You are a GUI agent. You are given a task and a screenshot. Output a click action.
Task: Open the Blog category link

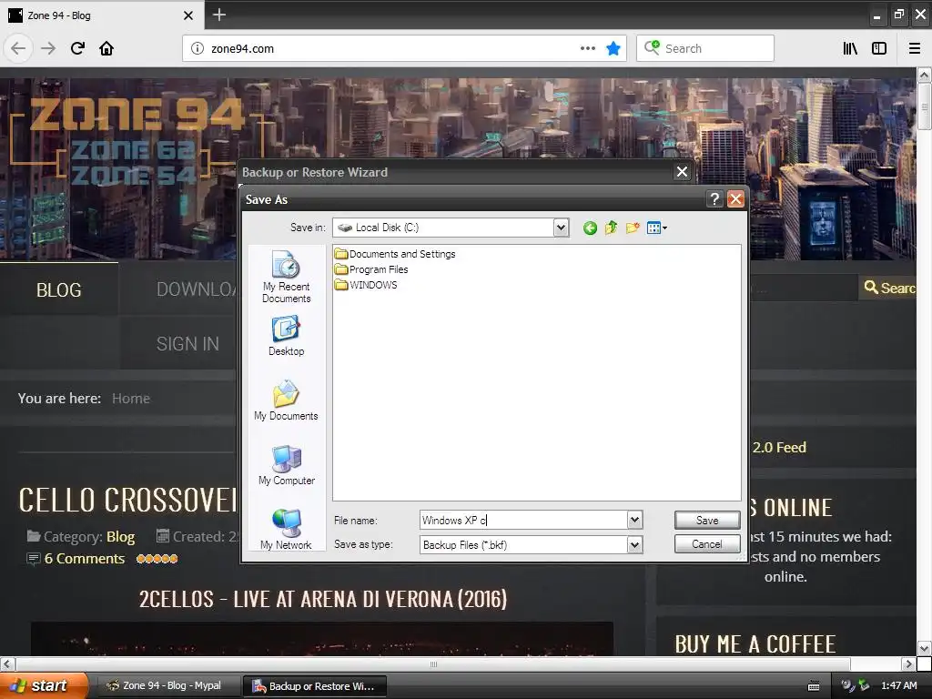121,537
